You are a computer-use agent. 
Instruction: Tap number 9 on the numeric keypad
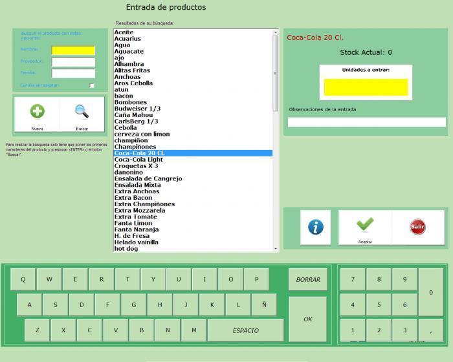pos(404,279)
